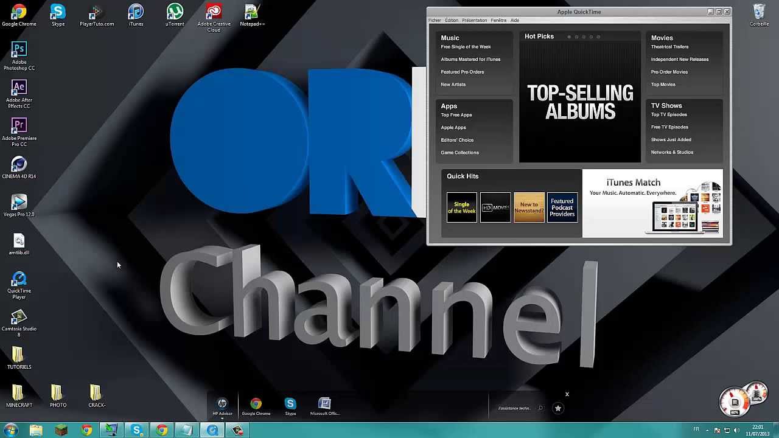Open Theatrical Trailers under Movies

[669, 47]
